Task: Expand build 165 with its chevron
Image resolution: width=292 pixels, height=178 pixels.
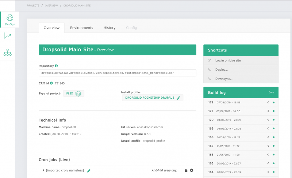Action: pyautogui.click(x=268, y=163)
